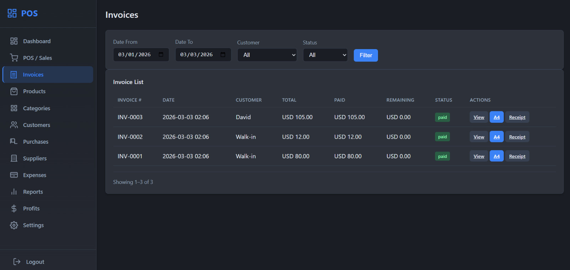Click the Settings gear icon

click(x=14, y=225)
